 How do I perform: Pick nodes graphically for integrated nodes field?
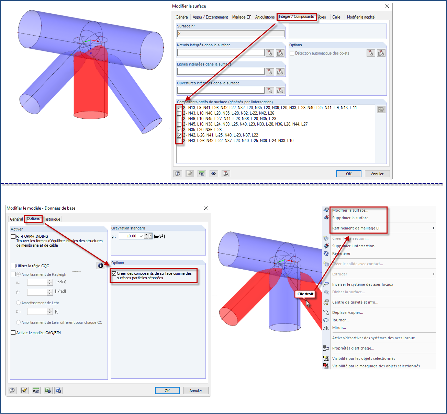click(269, 52)
